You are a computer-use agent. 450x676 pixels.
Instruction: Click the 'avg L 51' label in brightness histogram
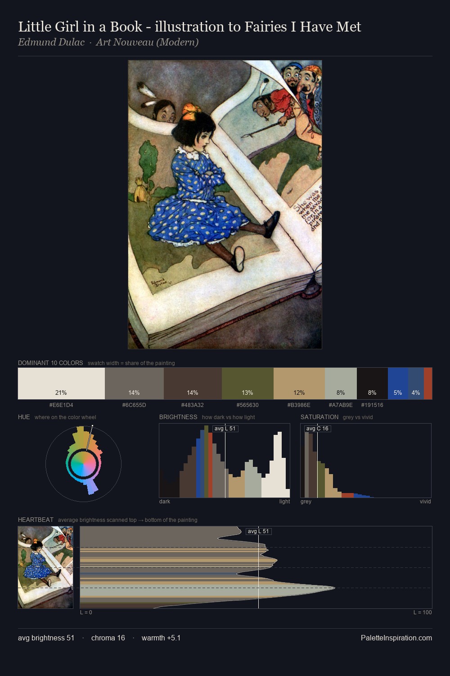225,429
